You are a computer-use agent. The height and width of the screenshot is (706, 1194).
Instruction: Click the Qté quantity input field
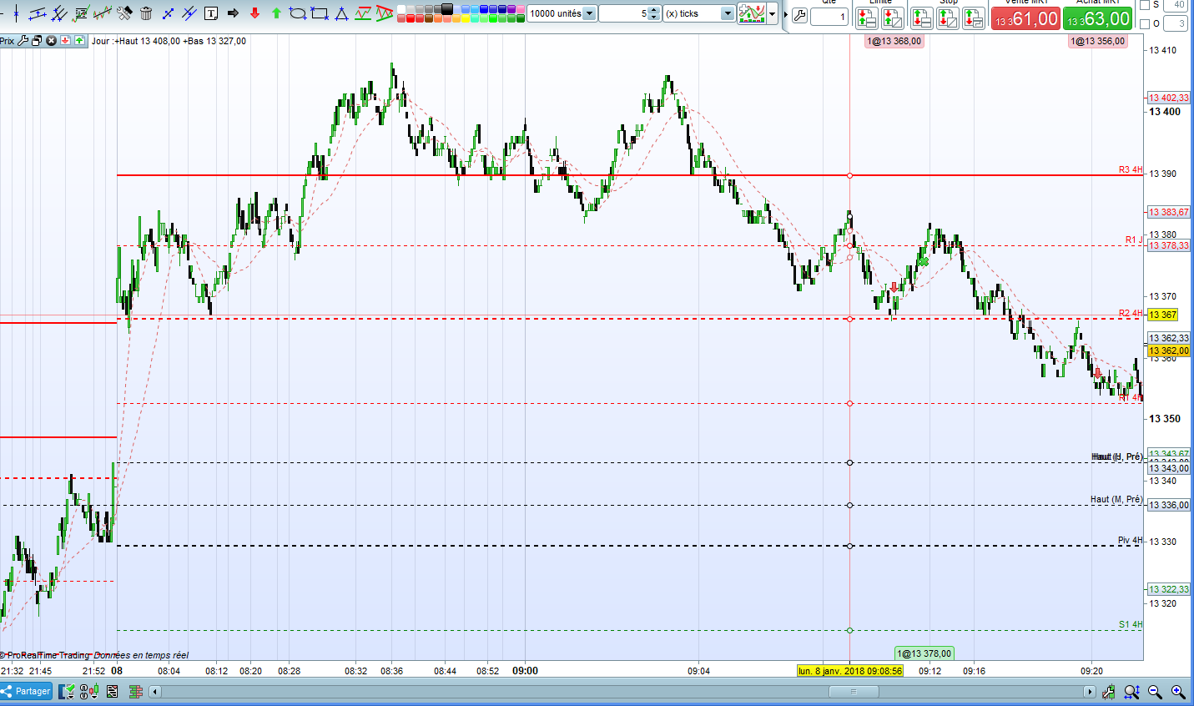click(x=829, y=17)
